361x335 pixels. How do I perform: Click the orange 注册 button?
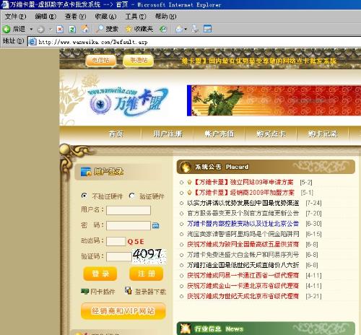coord(147,274)
